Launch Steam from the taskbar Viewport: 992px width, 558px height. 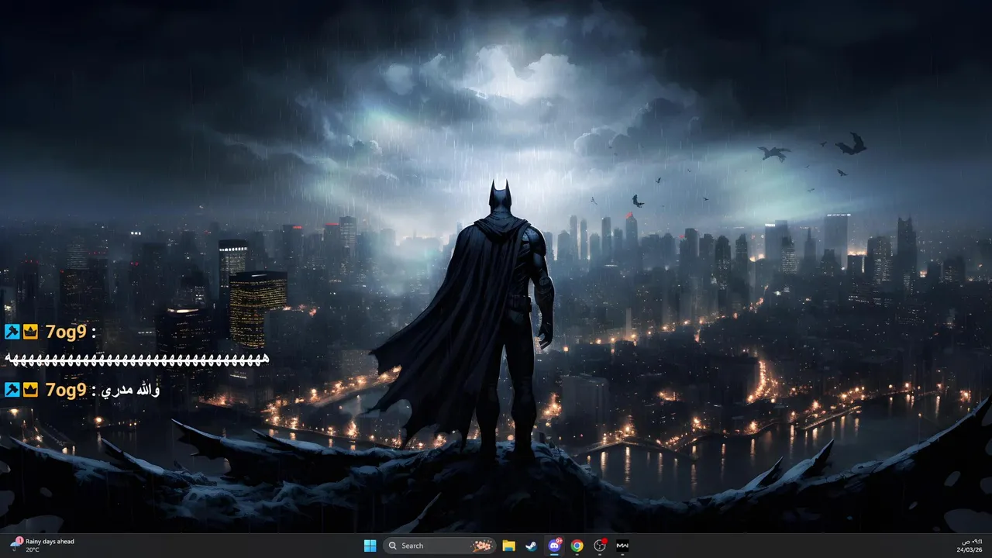[531, 546]
